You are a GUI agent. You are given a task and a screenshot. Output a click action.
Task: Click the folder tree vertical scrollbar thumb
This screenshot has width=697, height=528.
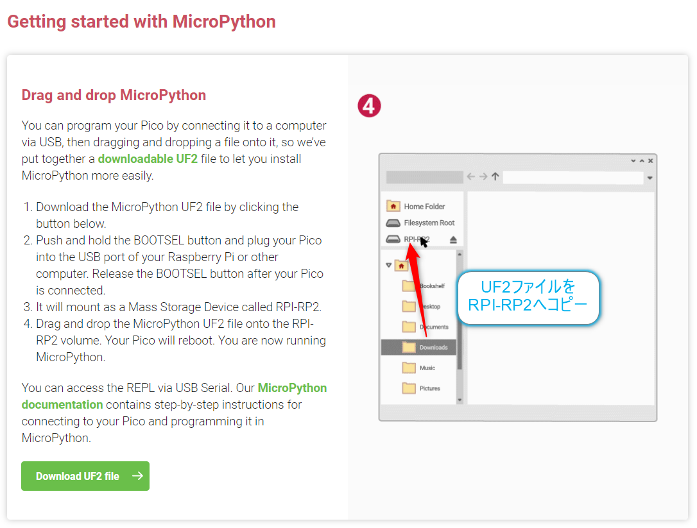(460, 313)
